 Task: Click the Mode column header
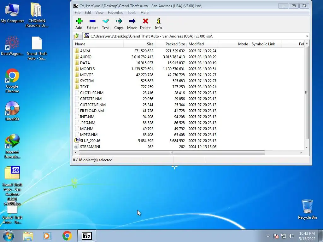[x=234, y=44]
